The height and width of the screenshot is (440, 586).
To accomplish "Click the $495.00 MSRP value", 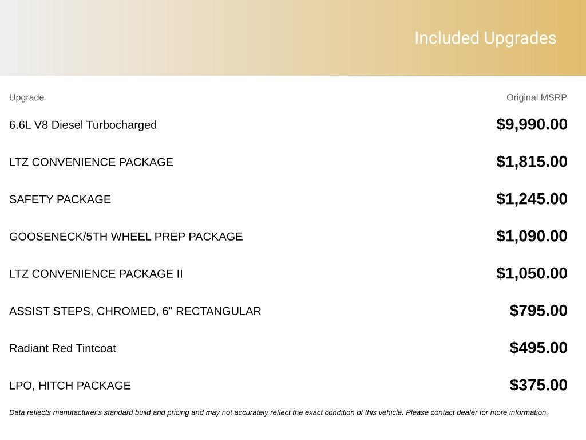I will point(538,348).
